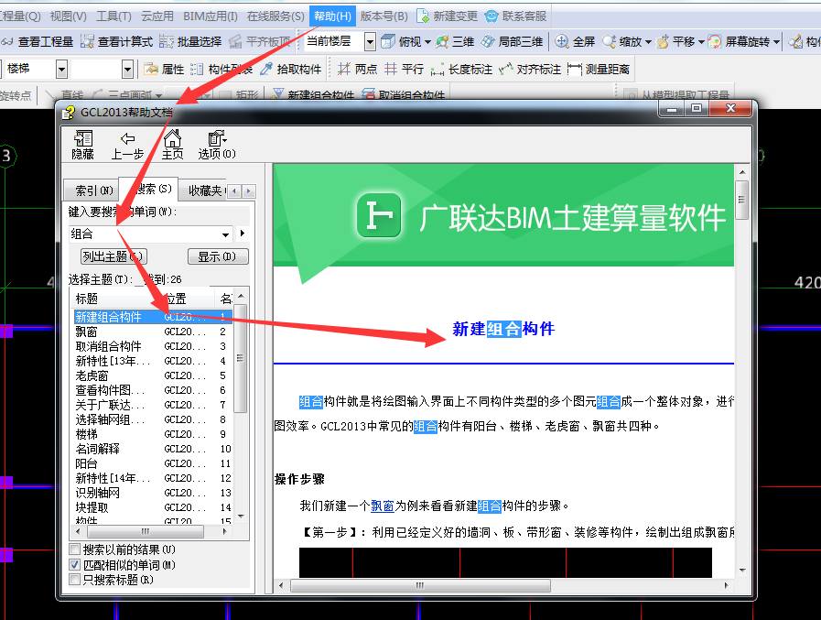Click 列出主题 button
This screenshot has height=620, width=821.
tap(113, 256)
